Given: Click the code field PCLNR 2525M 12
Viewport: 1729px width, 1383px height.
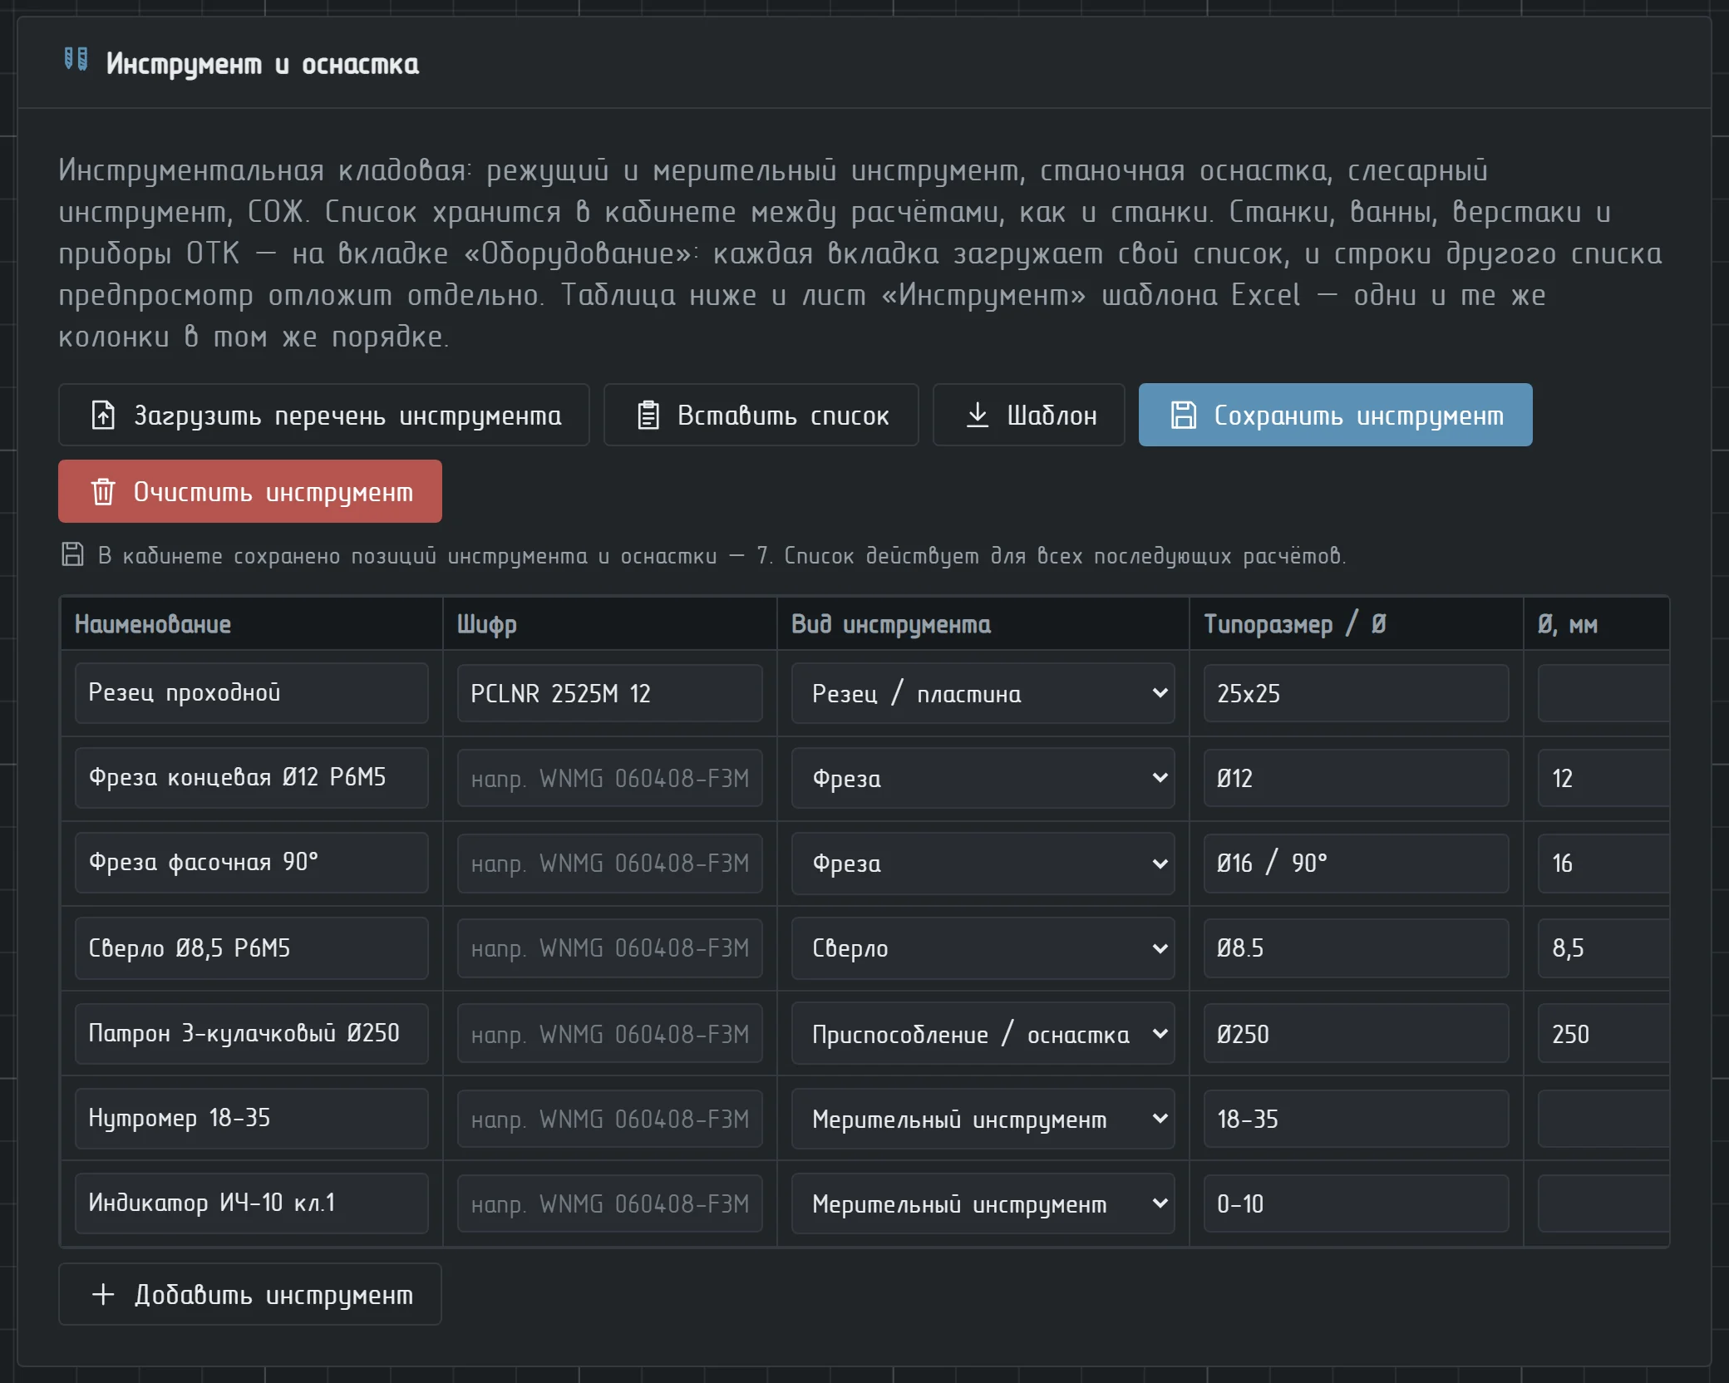Looking at the screenshot, I should 610,693.
